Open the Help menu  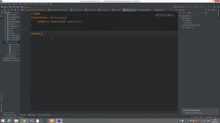[51, 4]
